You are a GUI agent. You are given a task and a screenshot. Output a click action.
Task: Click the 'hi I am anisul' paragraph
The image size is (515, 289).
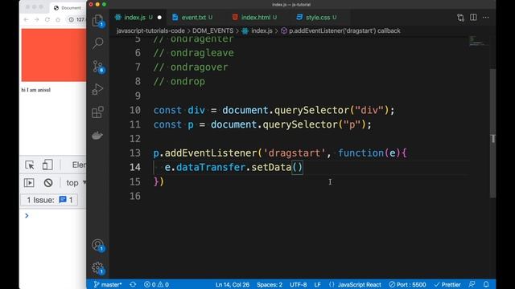pyautogui.click(x=35, y=90)
